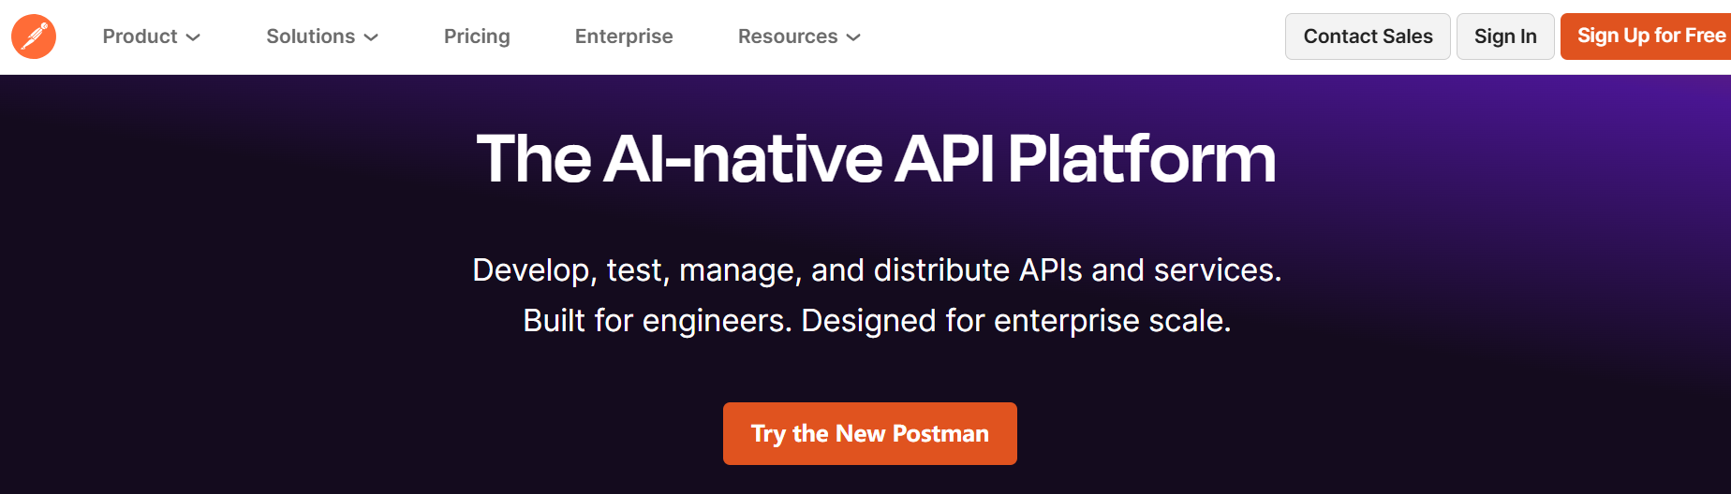Open the Solutions menu
1731x494 pixels.
(x=321, y=36)
